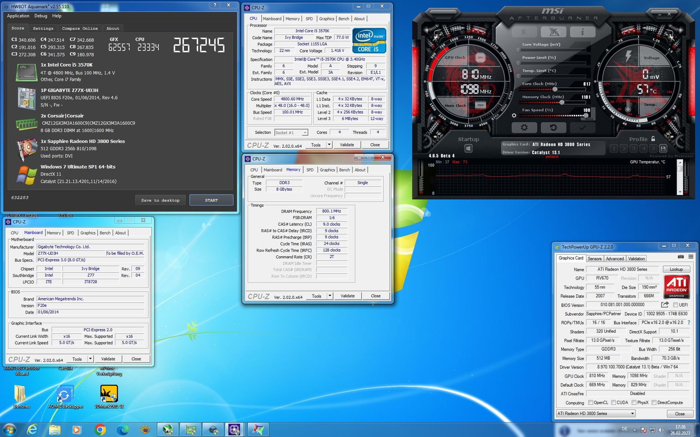Image resolution: width=700 pixels, height=437 pixels.
Task: Click DETACH link in Afterburner
Action: tap(552, 157)
